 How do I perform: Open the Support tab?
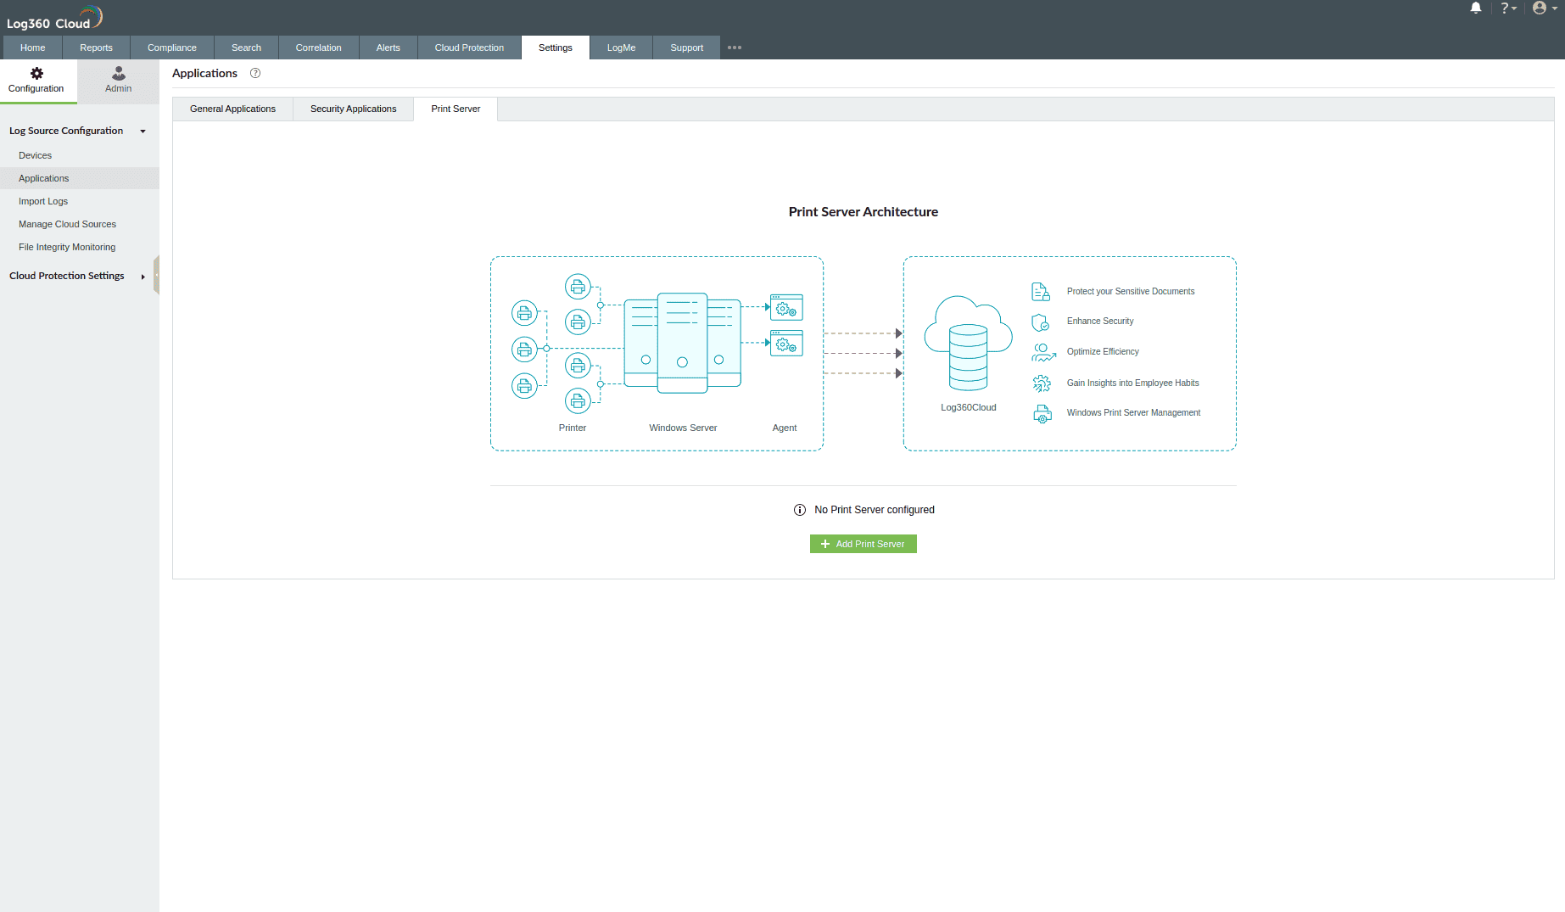pyautogui.click(x=687, y=48)
